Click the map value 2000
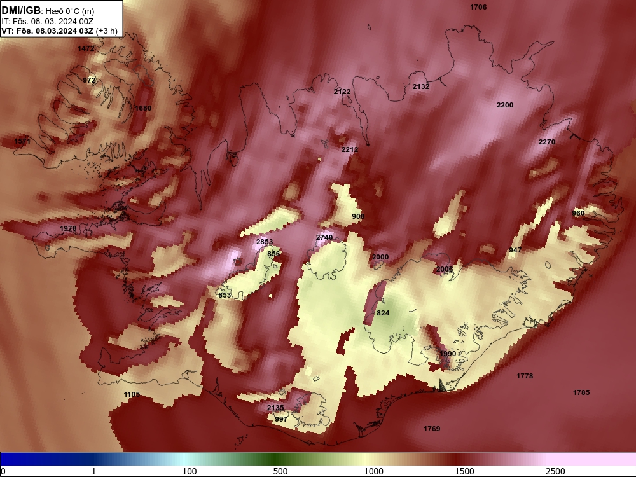 [x=380, y=257]
